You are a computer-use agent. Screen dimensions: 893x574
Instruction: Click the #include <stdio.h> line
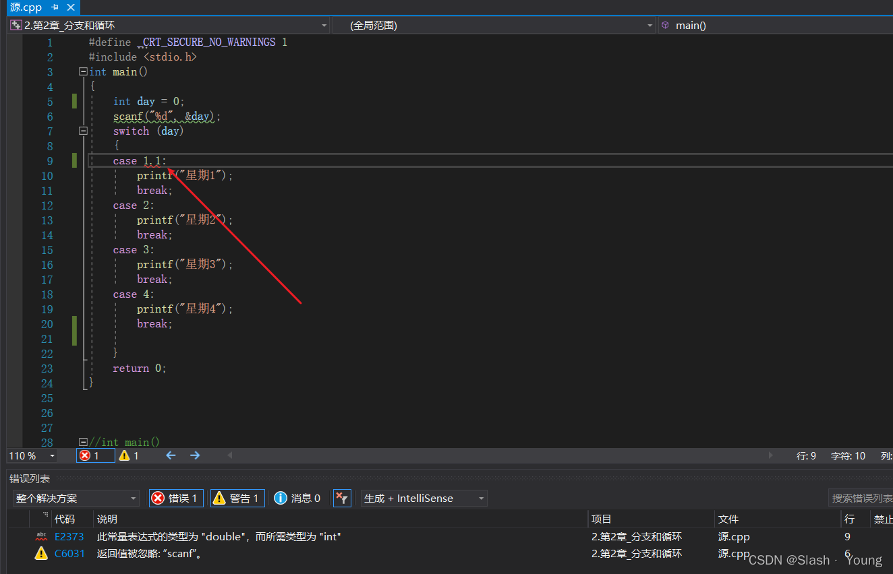(143, 57)
